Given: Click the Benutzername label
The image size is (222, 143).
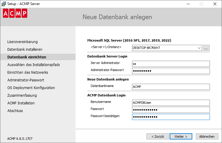Looking at the screenshot, I should pos(101,102).
